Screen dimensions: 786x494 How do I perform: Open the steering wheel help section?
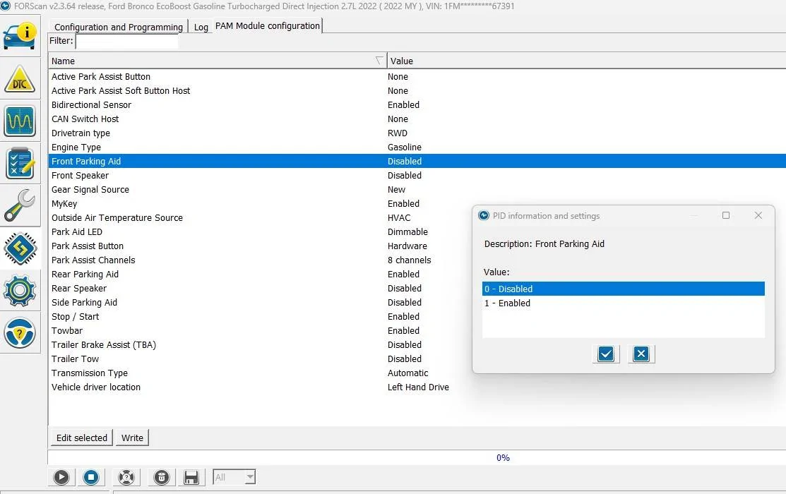(x=20, y=332)
